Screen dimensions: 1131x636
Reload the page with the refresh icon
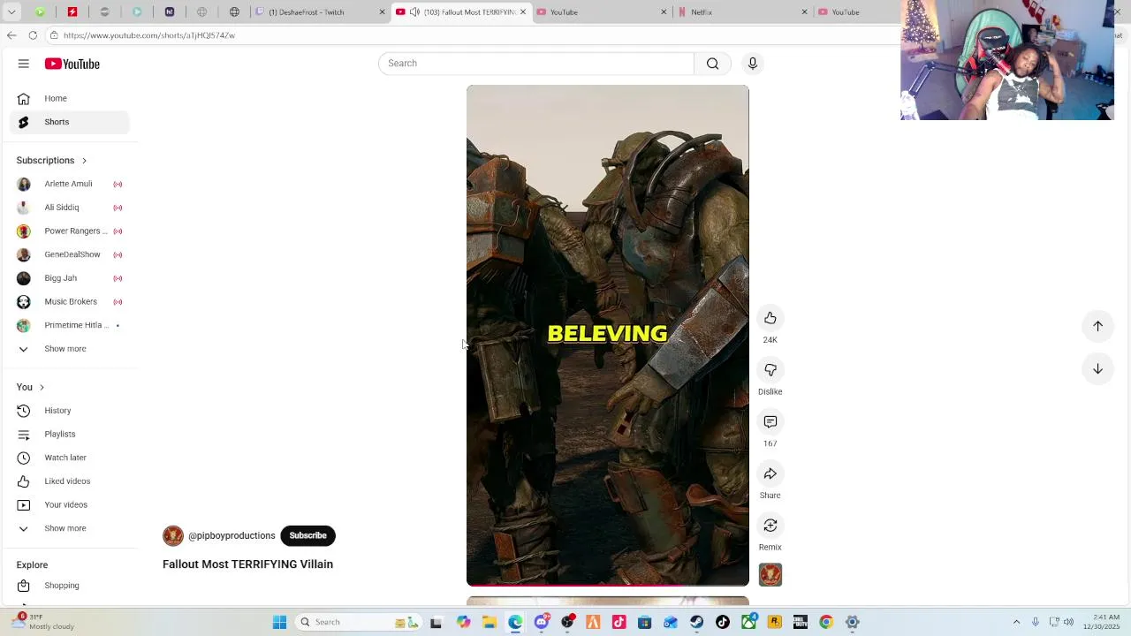pyautogui.click(x=33, y=35)
